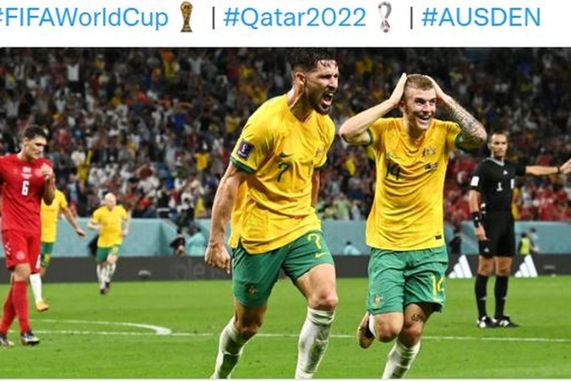Click the number 14 on the green shorts
The height and width of the screenshot is (381, 571).
point(437,285)
